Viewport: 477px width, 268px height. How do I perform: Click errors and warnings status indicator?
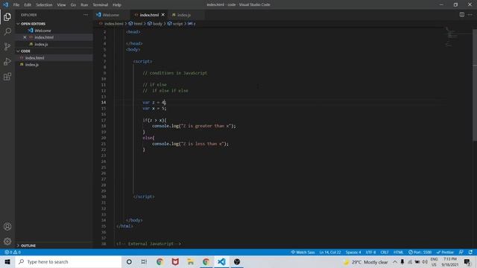point(13,252)
